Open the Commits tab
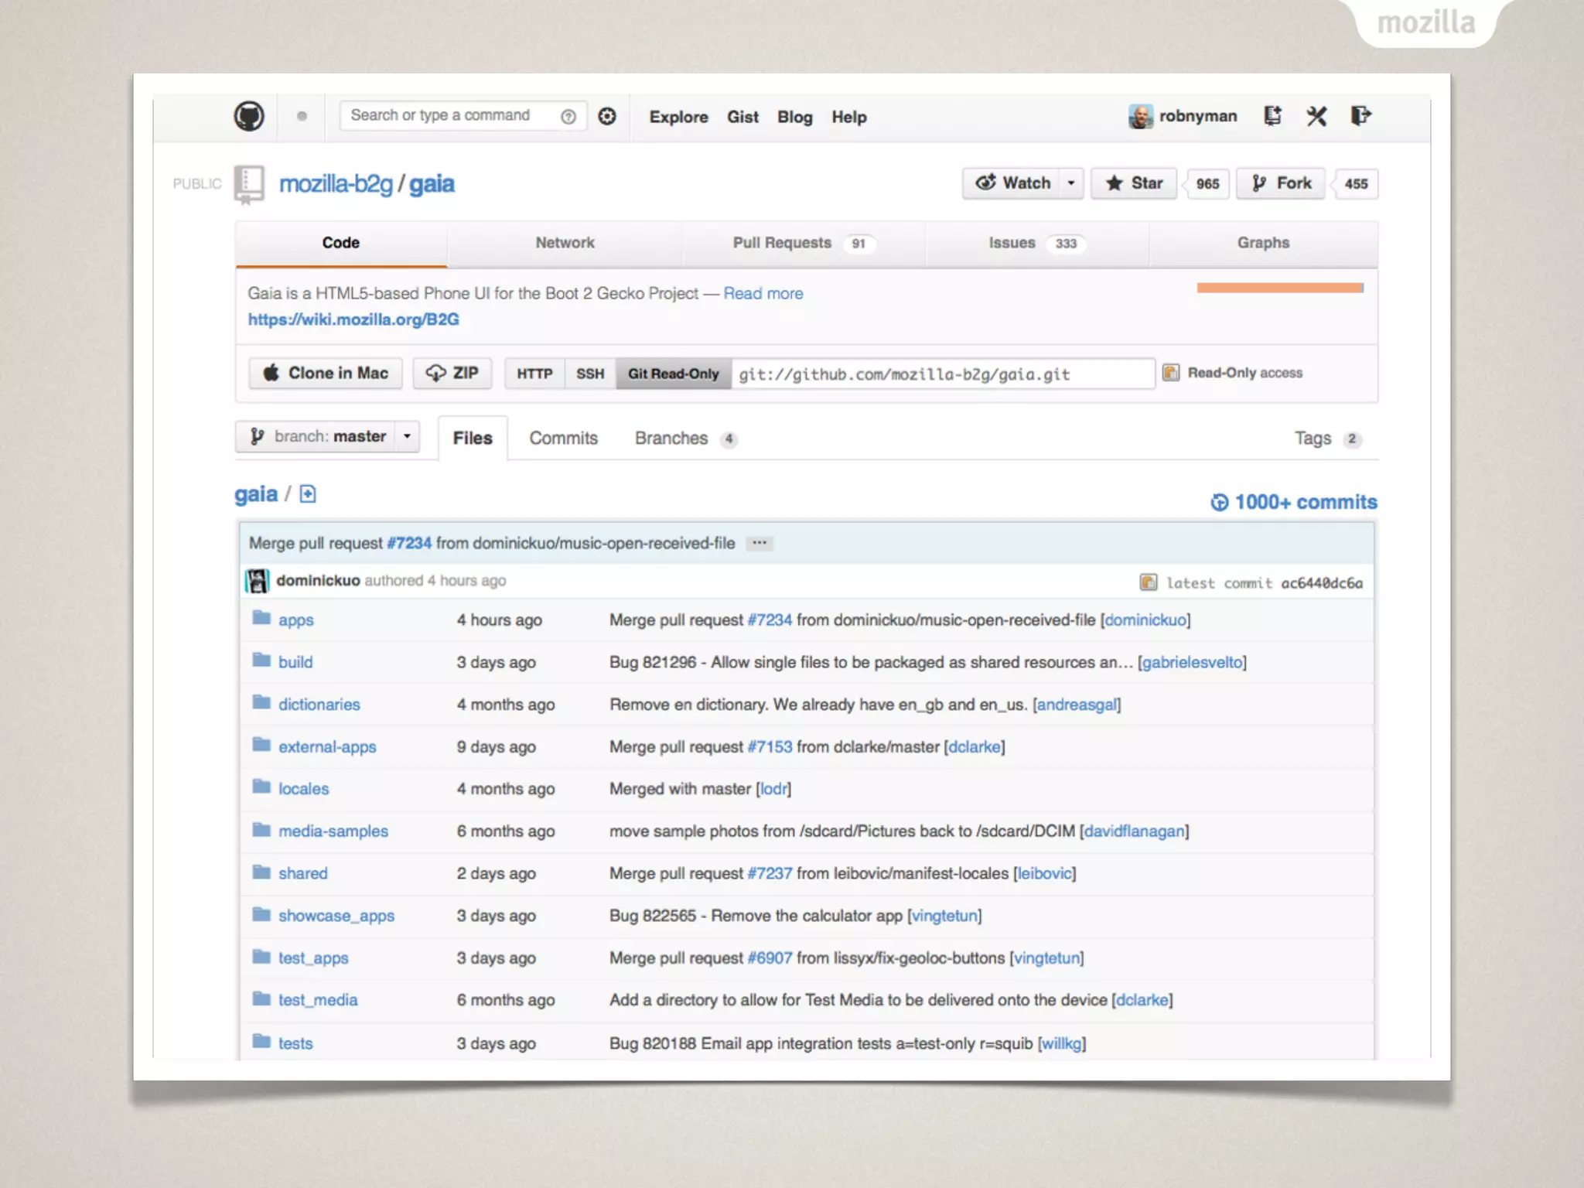 click(563, 439)
